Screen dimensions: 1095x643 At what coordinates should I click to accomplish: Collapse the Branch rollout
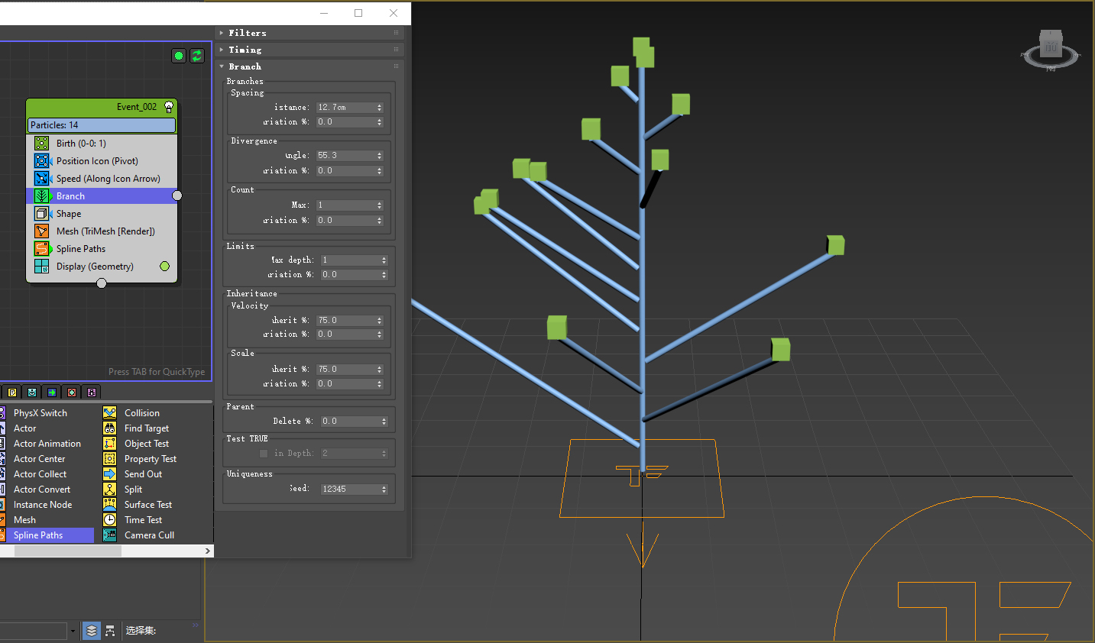point(245,66)
